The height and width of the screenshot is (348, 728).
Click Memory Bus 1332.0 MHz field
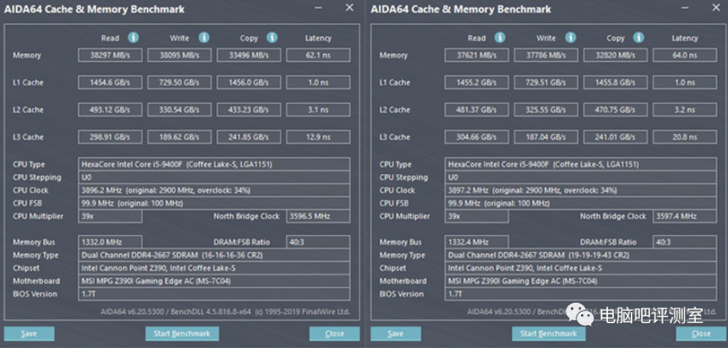(110, 242)
